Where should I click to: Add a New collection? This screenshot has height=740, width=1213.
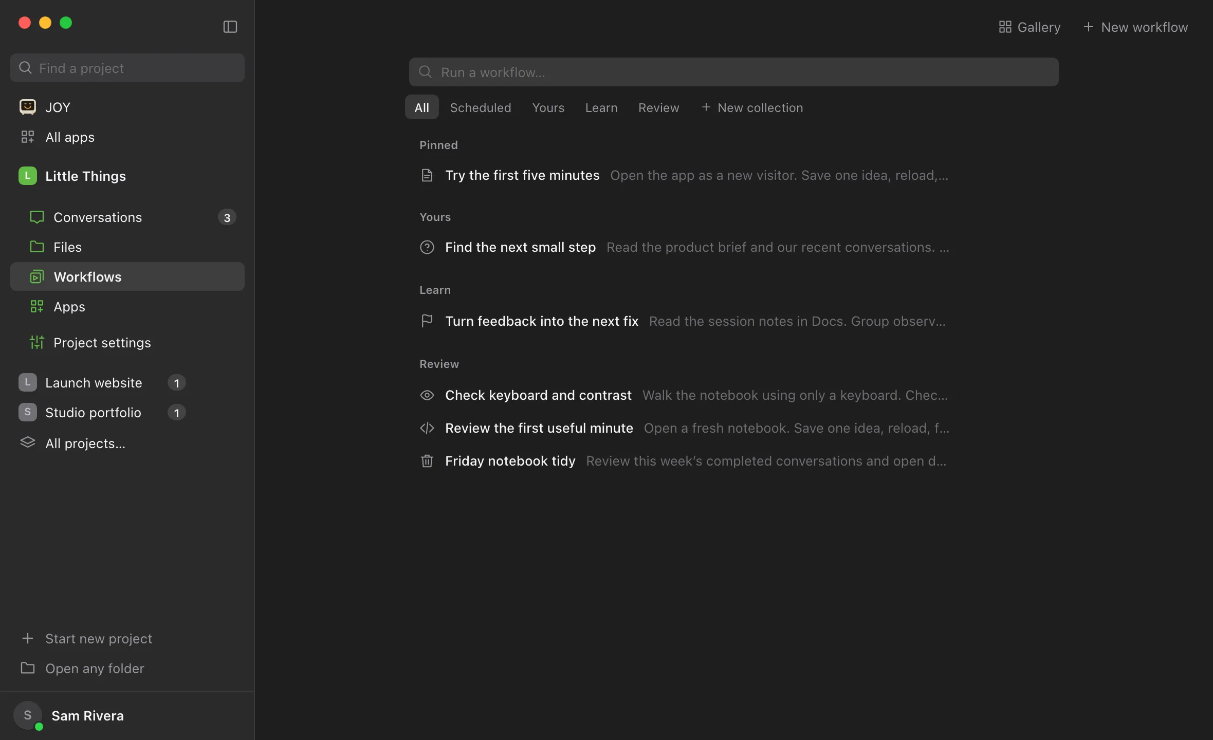pos(752,107)
